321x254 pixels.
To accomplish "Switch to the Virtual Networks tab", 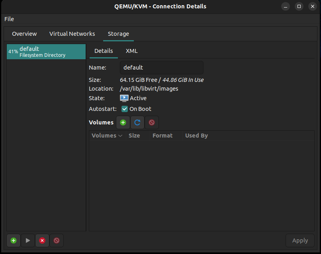I will click(72, 34).
